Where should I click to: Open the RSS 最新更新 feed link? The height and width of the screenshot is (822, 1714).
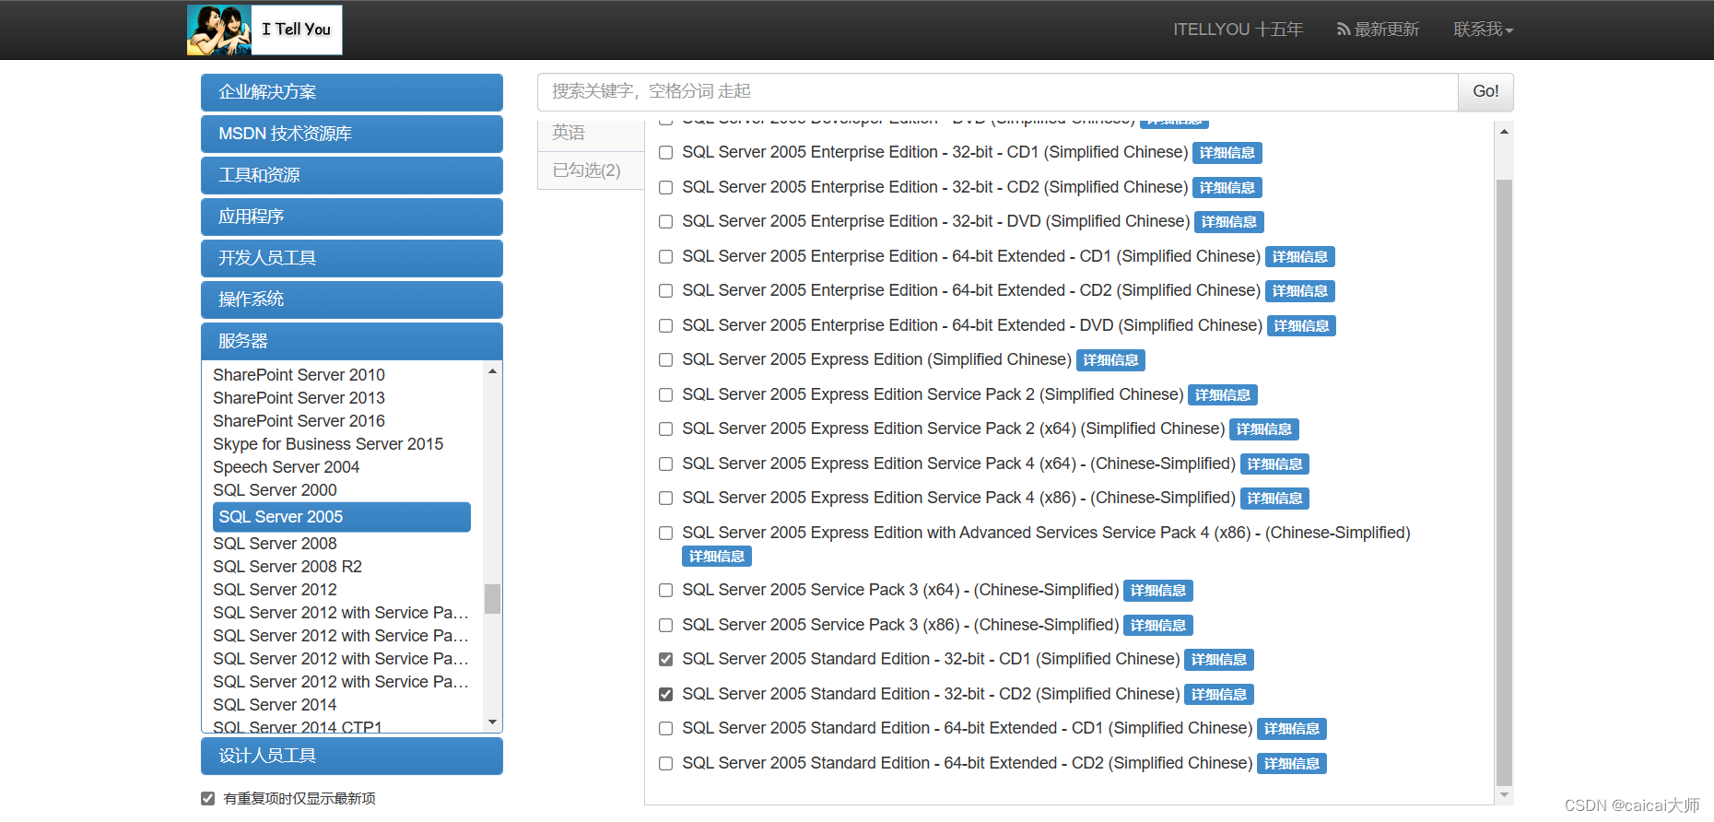pyautogui.click(x=1378, y=29)
